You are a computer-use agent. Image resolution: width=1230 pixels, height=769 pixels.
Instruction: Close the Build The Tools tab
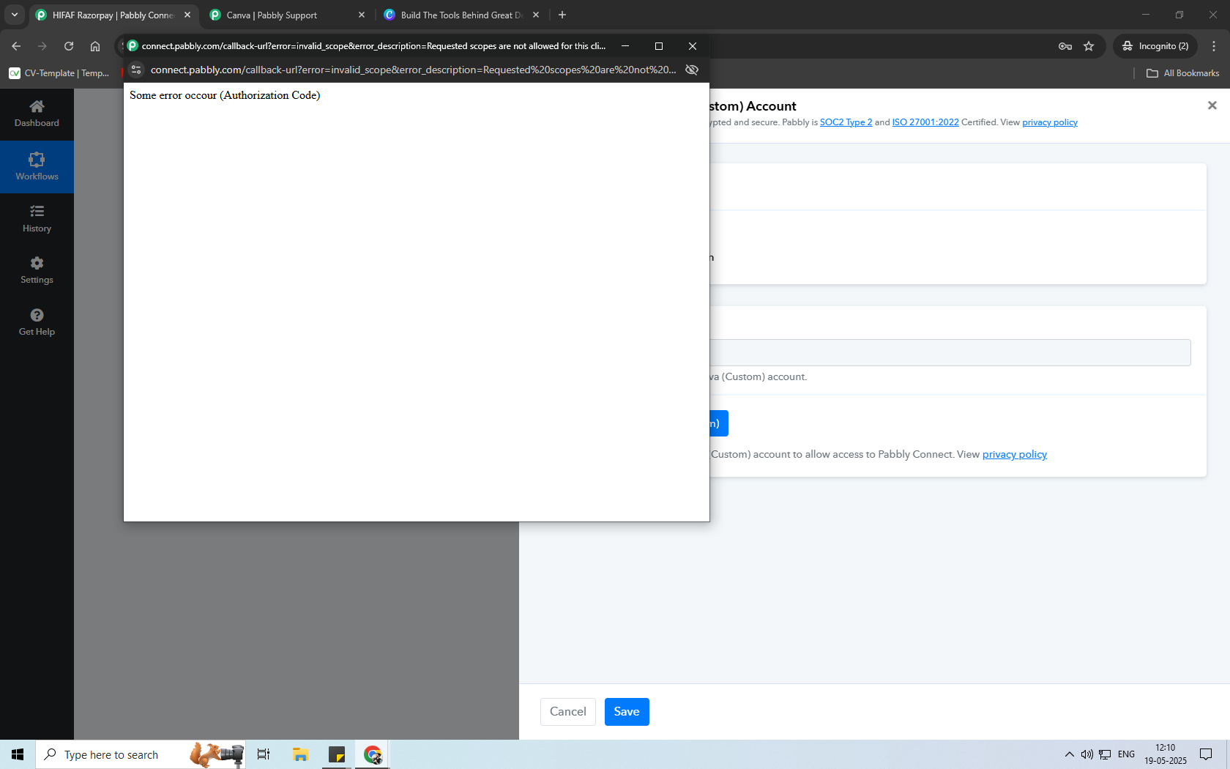(536, 15)
